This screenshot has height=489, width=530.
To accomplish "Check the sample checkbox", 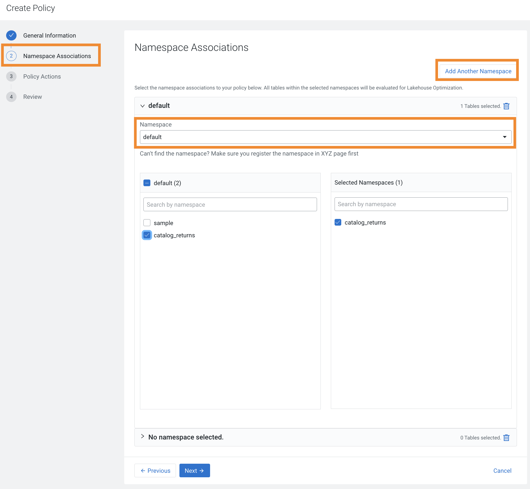I will click(x=147, y=223).
